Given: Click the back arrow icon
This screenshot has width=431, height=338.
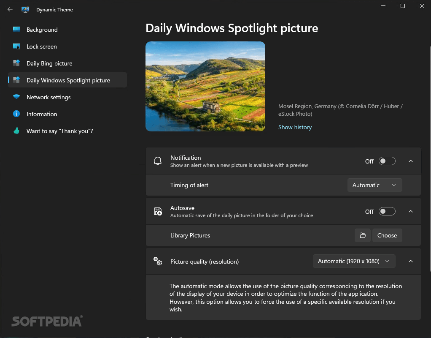Looking at the screenshot, I should [10, 9].
